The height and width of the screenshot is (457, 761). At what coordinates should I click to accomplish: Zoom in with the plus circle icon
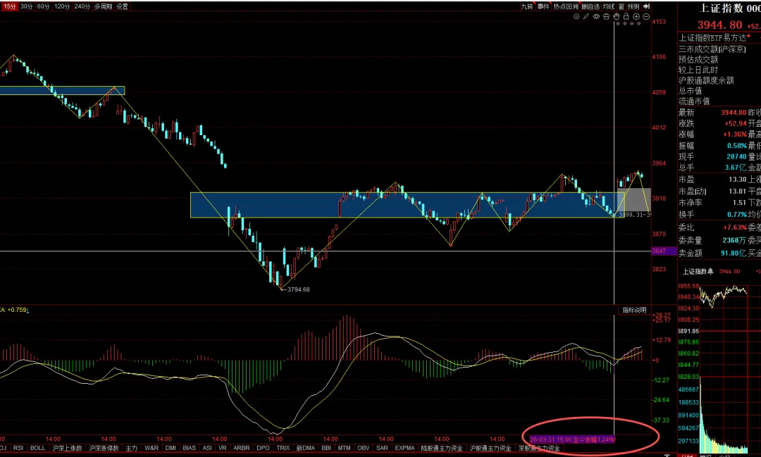click(636, 16)
